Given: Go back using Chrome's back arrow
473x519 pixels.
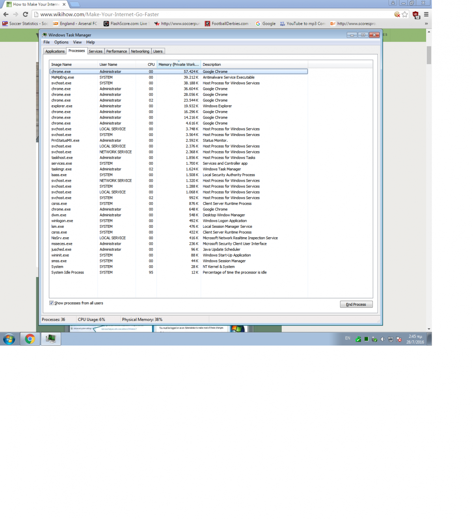Looking at the screenshot, I should [6, 14].
